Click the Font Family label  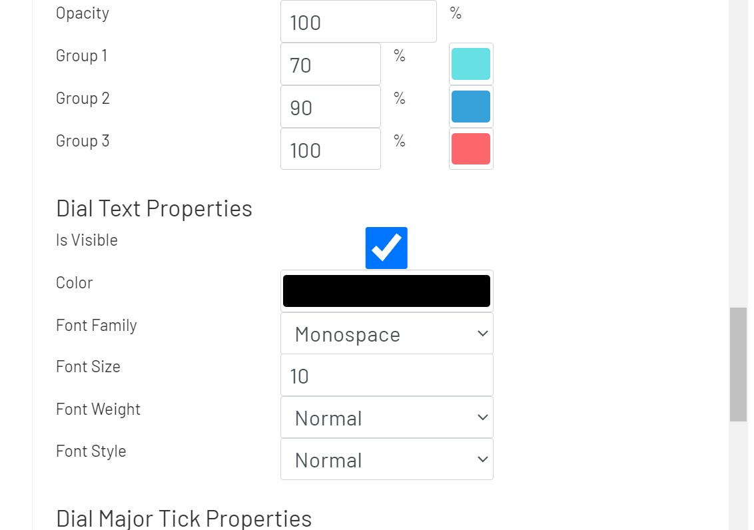click(x=97, y=326)
